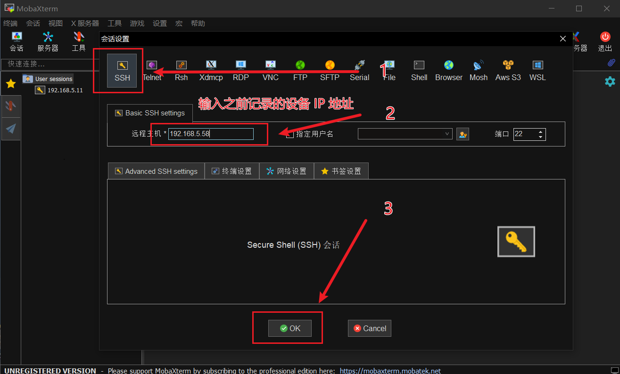This screenshot has height=374, width=620.
Task: Click the 服务器 toolbar button beside 会话
Action: coord(48,41)
